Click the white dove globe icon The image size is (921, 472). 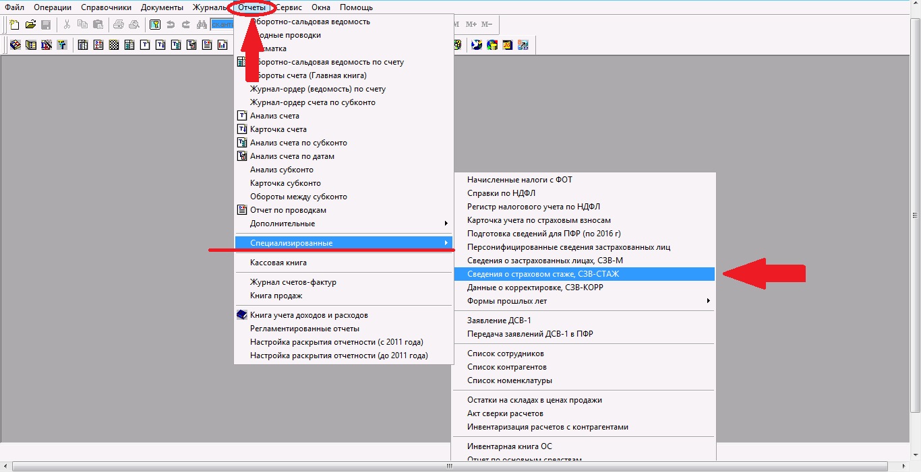[x=477, y=45]
